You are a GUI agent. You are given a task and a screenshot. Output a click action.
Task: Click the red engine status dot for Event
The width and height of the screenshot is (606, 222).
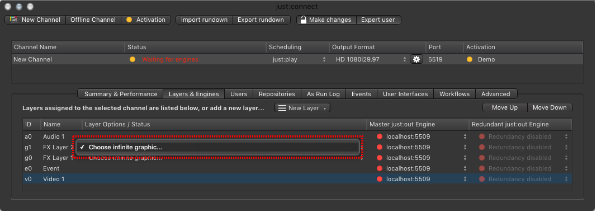click(380, 168)
